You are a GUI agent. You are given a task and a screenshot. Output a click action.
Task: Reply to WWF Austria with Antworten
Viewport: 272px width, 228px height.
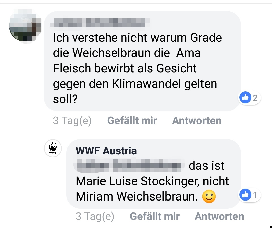coord(219,216)
